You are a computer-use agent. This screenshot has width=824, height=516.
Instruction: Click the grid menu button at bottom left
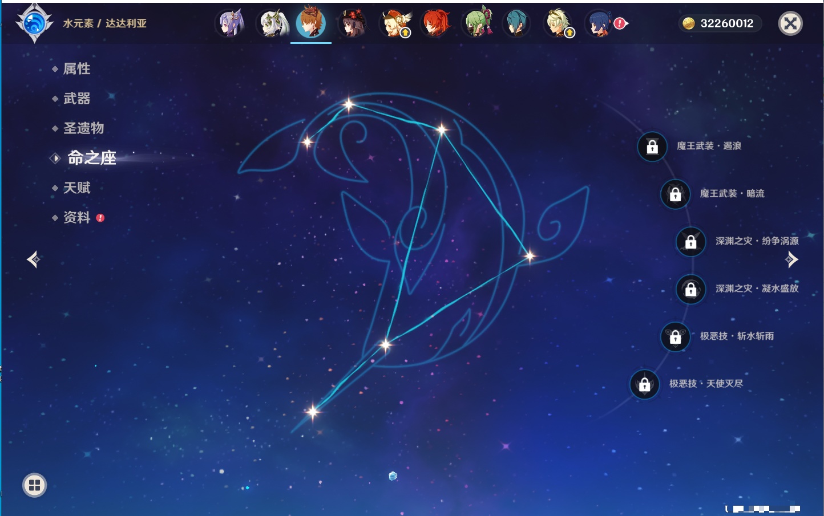(34, 485)
